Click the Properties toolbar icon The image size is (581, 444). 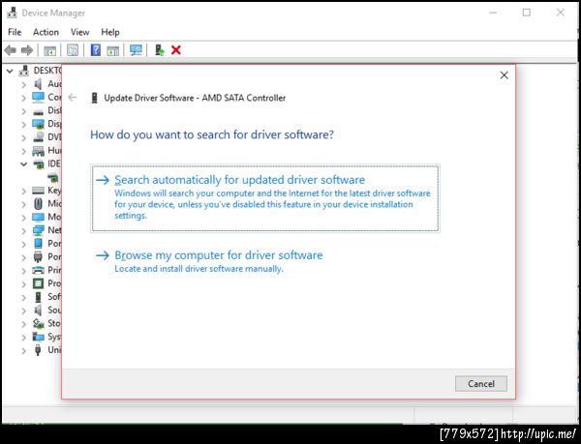point(73,50)
